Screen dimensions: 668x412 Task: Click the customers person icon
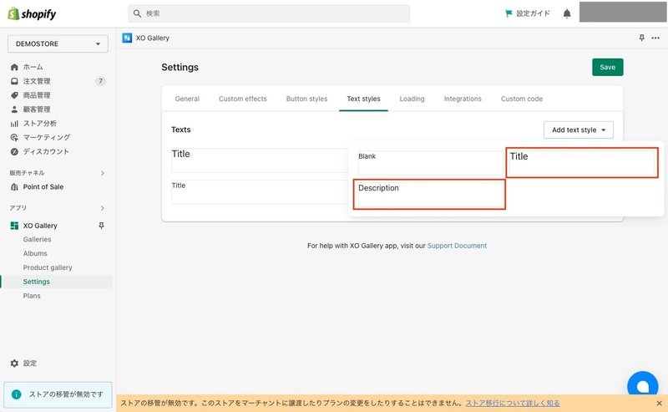point(14,109)
